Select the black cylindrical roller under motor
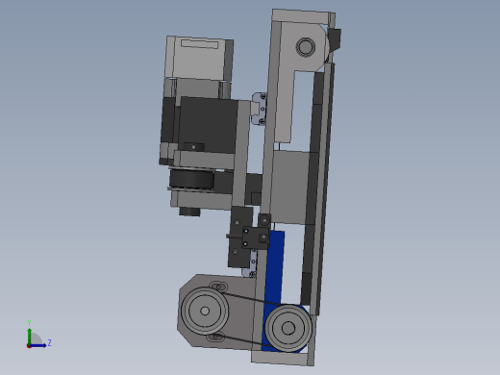This screenshot has width=500, height=375. click(x=191, y=180)
